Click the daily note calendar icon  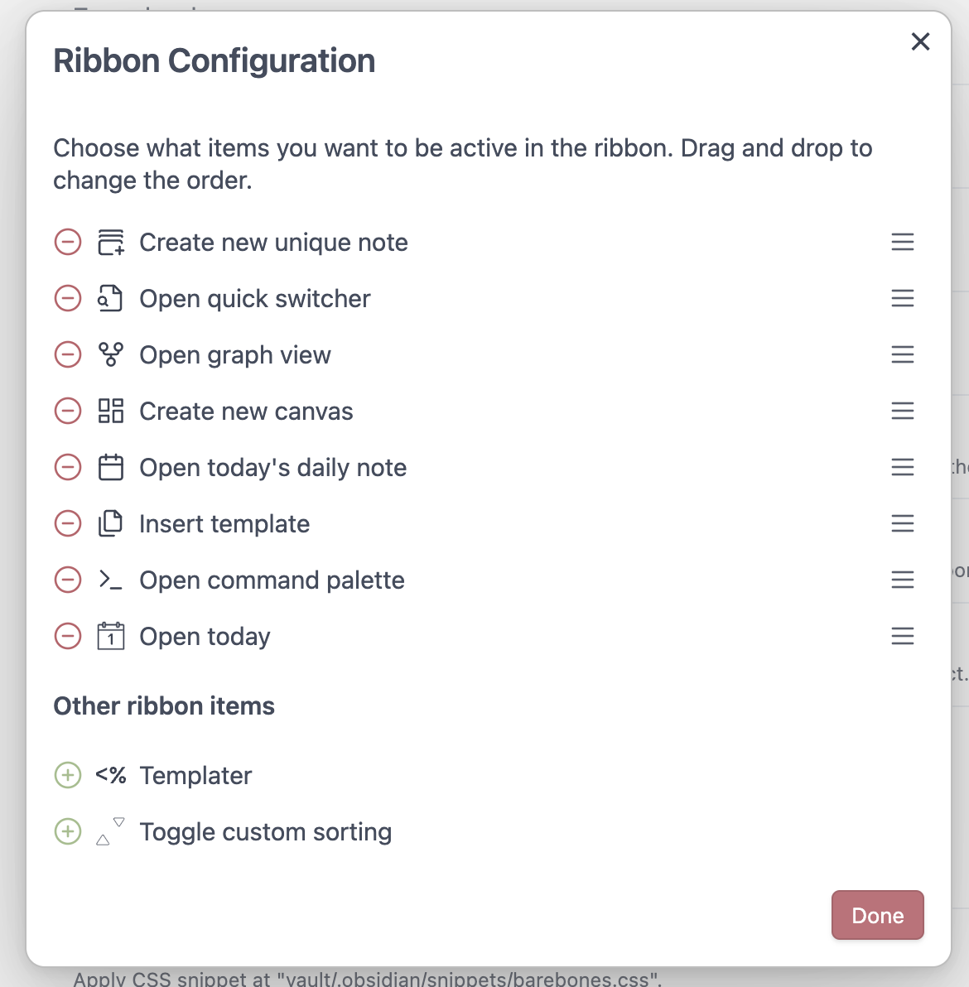click(x=110, y=468)
